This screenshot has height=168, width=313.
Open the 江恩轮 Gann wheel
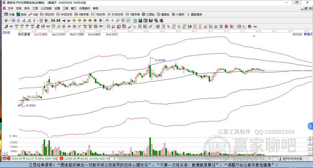(148, 14)
